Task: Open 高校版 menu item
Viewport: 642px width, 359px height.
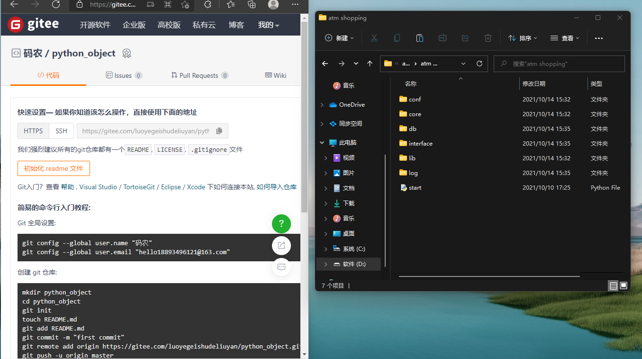Action: (x=169, y=25)
